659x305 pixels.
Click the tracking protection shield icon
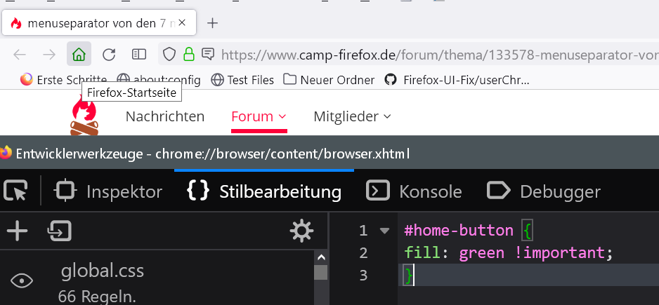(169, 54)
